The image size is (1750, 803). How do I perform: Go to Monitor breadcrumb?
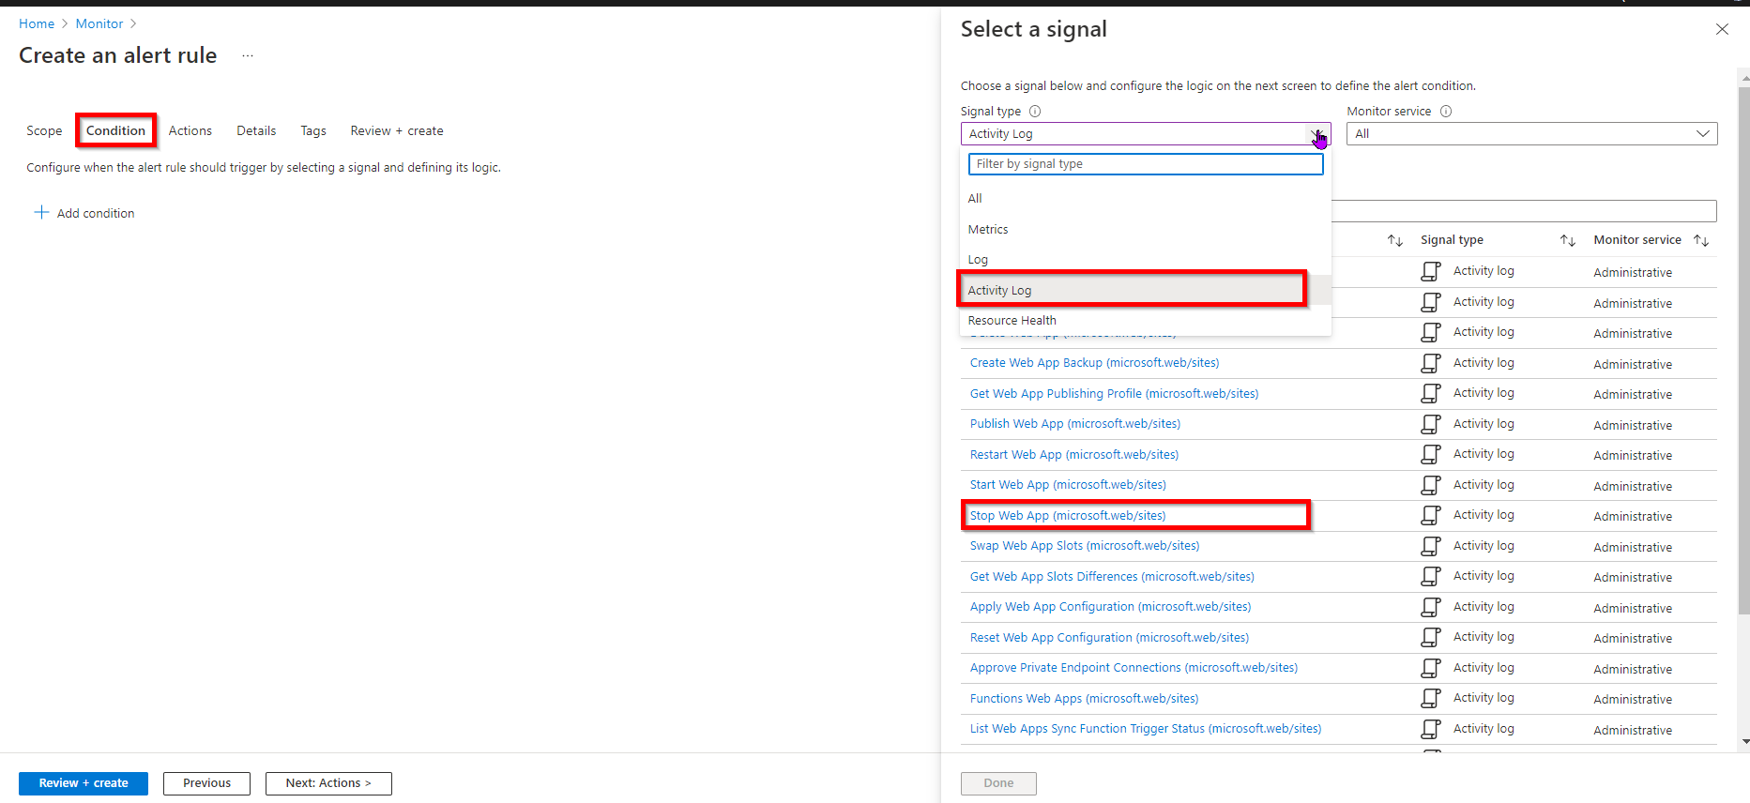pos(99,23)
